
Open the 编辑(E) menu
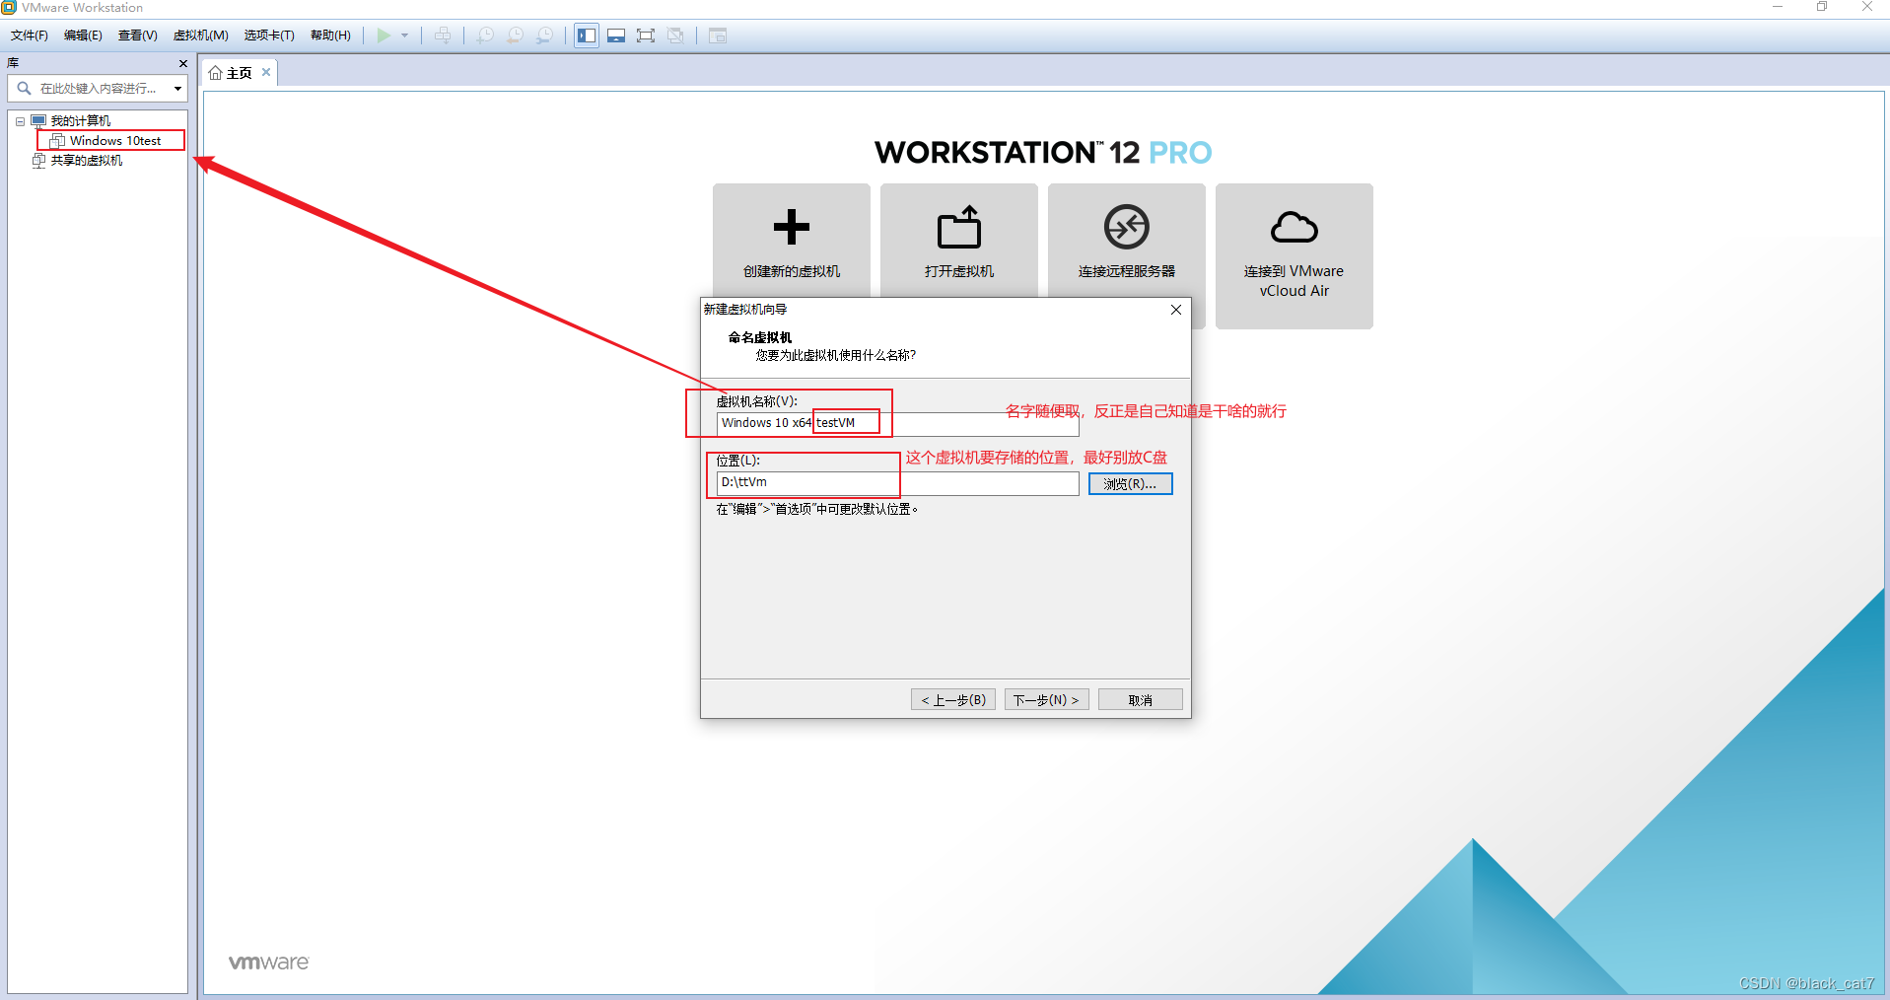point(83,36)
